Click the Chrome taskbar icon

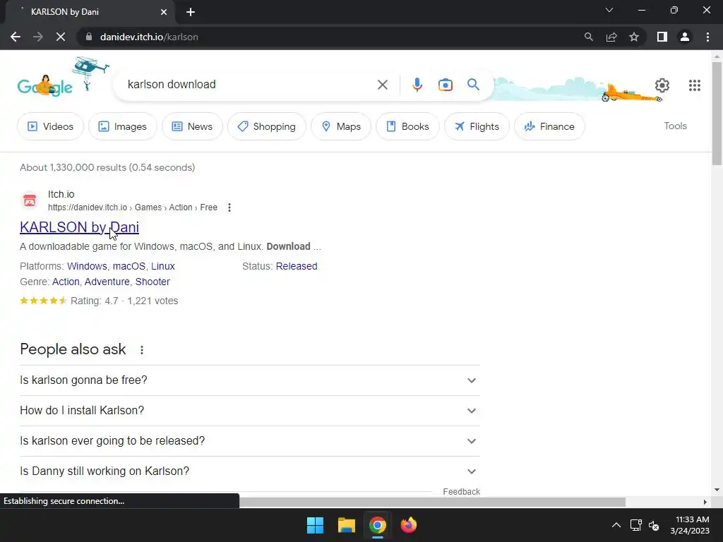point(377,525)
